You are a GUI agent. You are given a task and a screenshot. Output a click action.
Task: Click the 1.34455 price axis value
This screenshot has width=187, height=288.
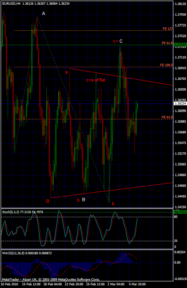click(x=181, y=196)
